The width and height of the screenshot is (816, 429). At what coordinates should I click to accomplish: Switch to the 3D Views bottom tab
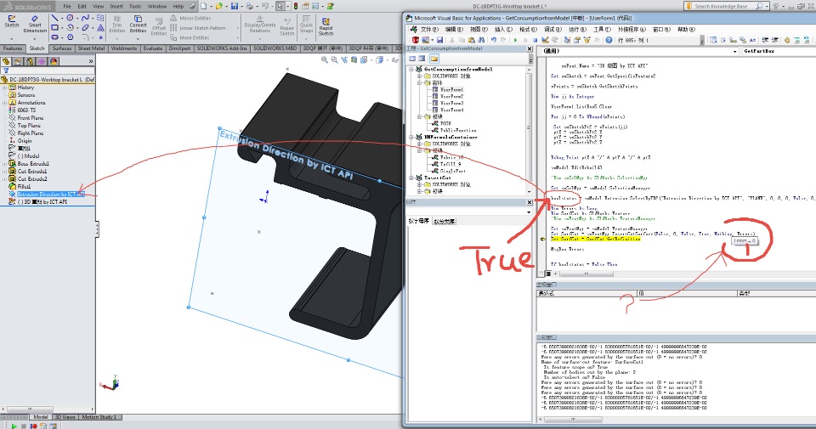65,417
